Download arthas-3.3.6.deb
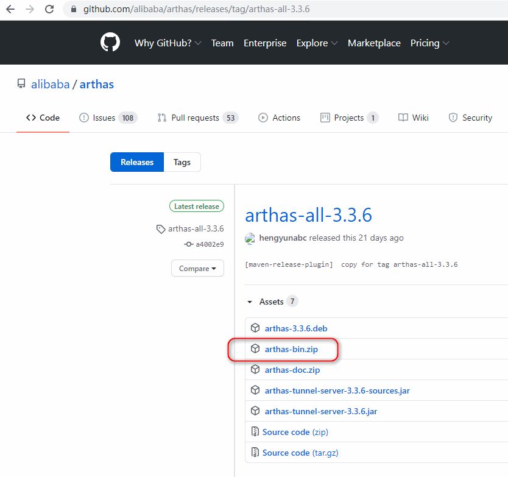 click(296, 328)
